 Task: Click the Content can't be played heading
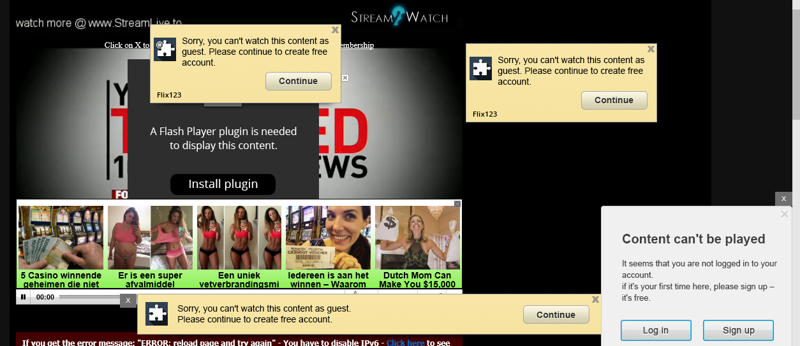click(x=693, y=239)
